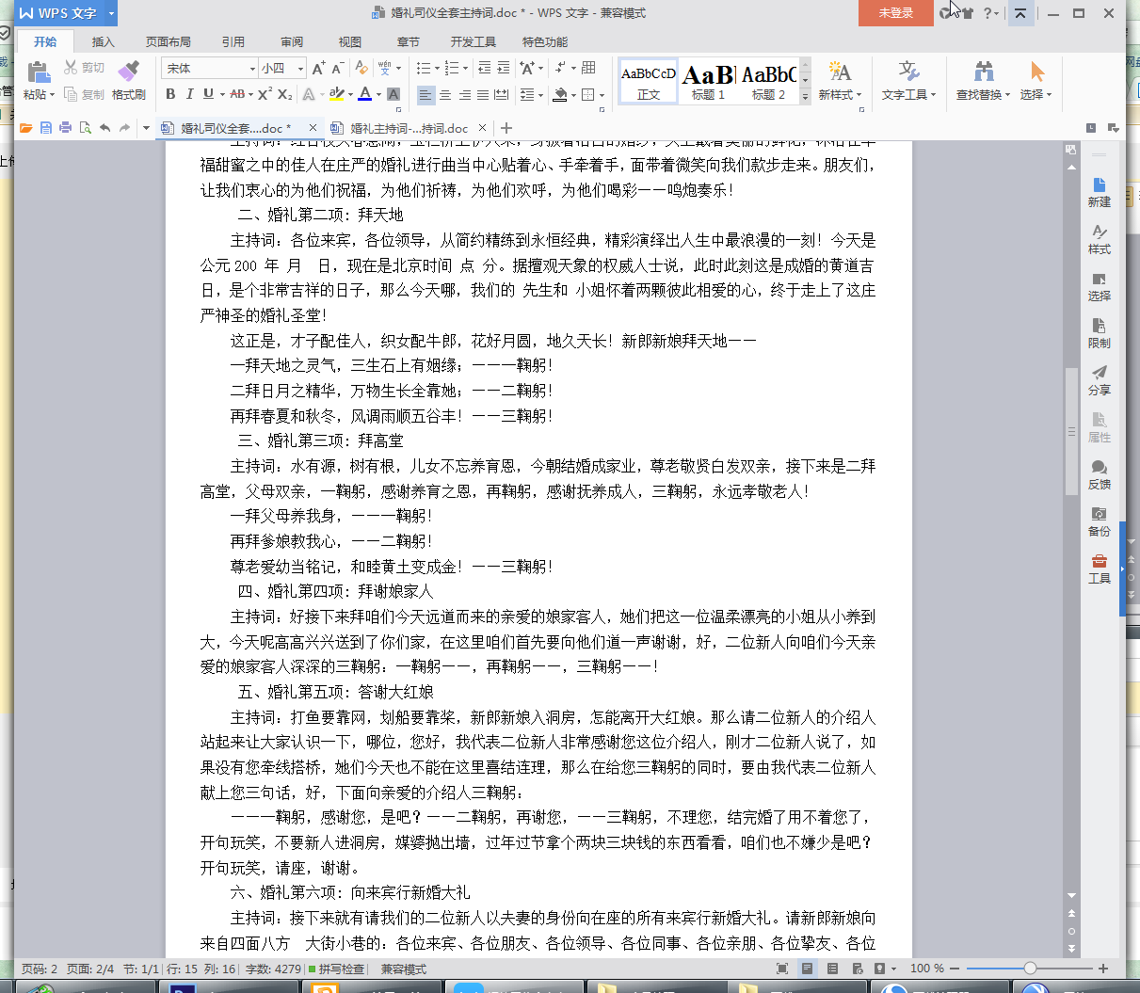1140x993 pixels.
Task: Toggle 拼写检查 spell check in status bar
Action: point(335,969)
